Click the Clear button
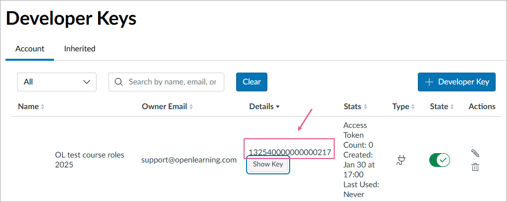Screen dimensions: 507x202 (x=252, y=82)
